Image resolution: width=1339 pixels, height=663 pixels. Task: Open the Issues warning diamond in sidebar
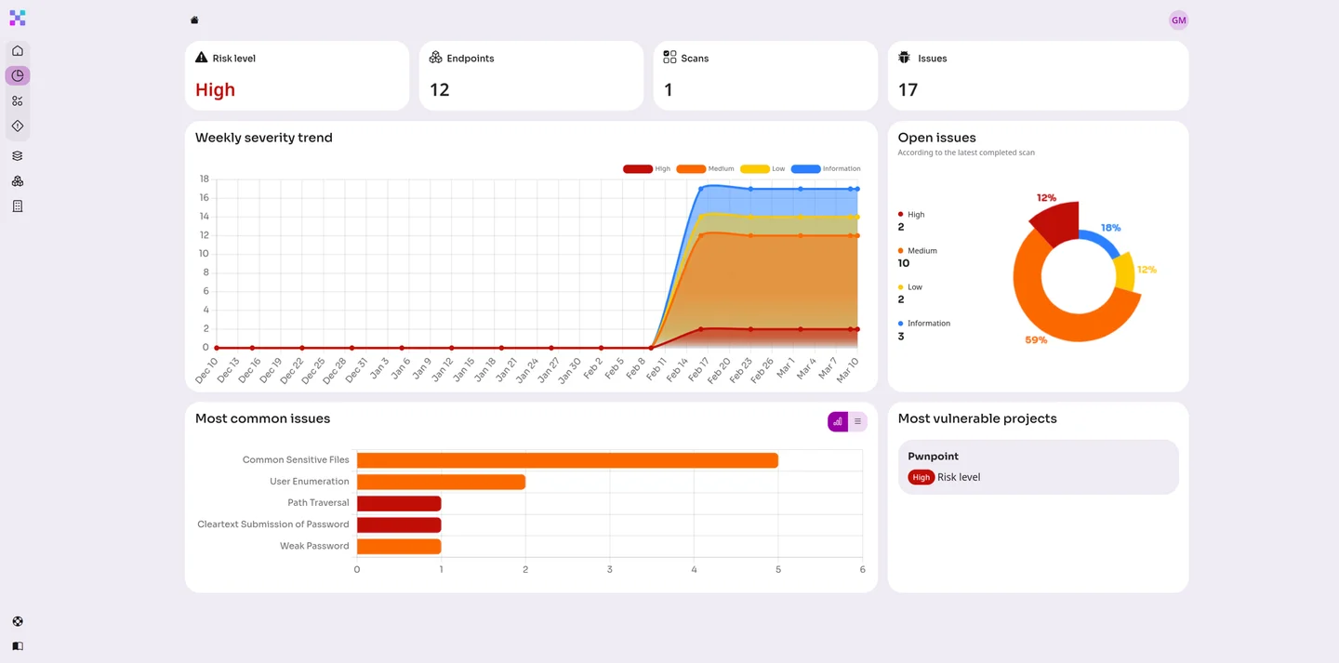click(17, 126)
